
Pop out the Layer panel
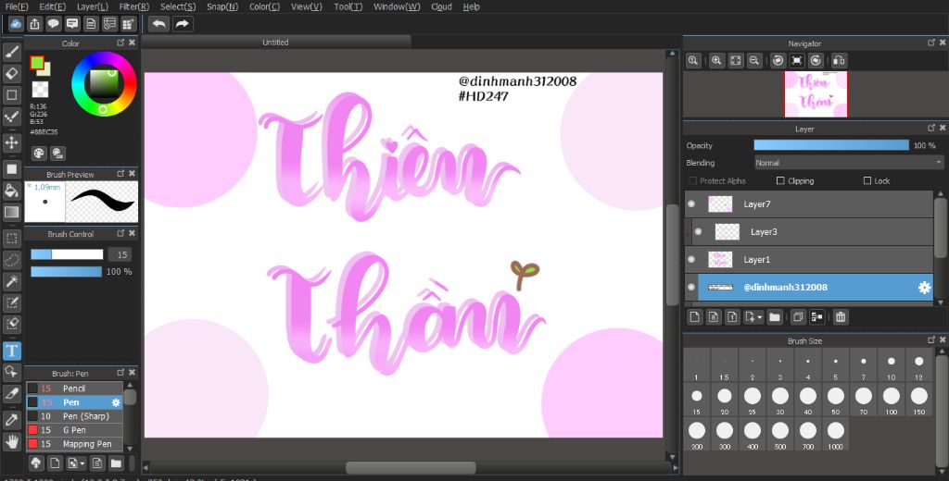(x=931, y=128)
